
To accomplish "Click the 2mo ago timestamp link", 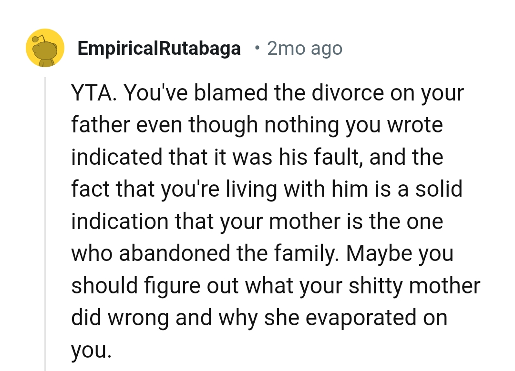I will click(304, 48).
